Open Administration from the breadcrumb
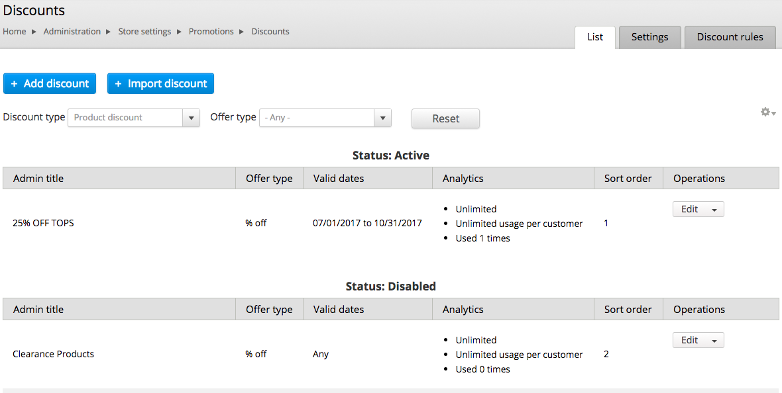Viewport: 782px width, 393px height. pyautogui.click(x=72, y=31)
